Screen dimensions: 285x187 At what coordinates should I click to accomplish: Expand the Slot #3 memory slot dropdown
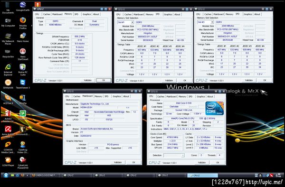click(x=212, y=22)
